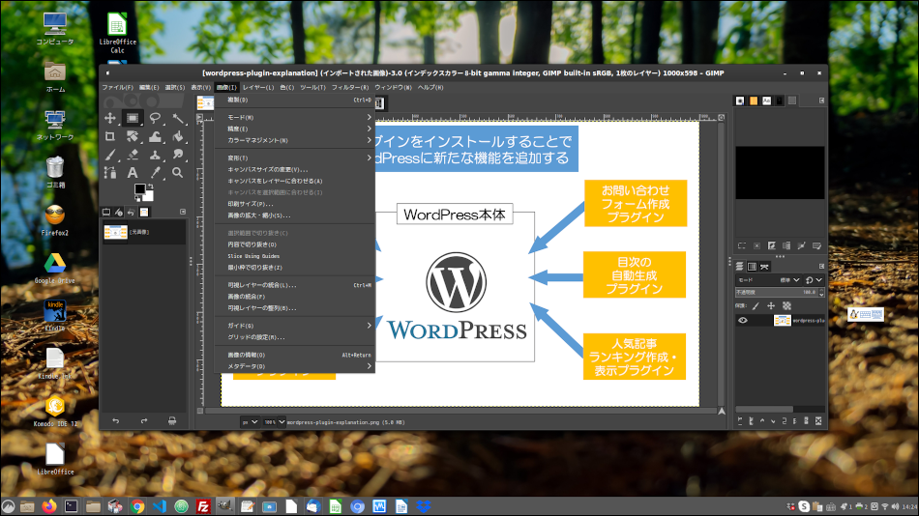Select the [元画像] undo history entry

(x=143, y=233)
